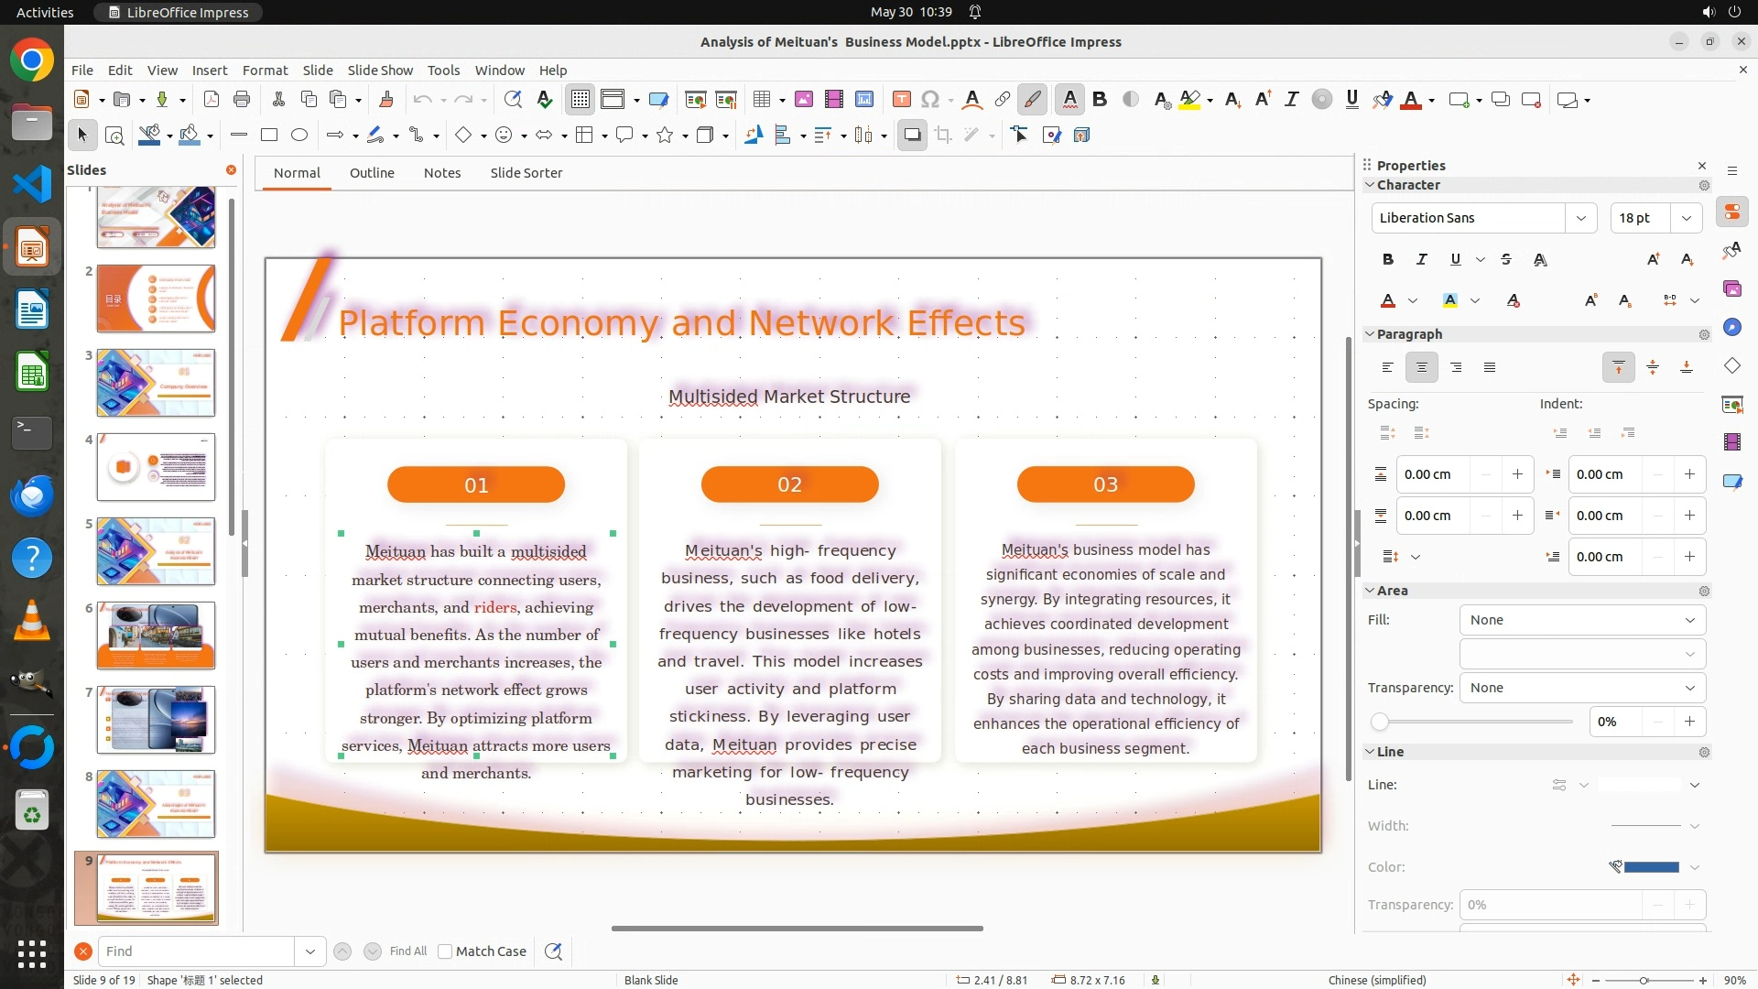Image resolution: width=1758 pixels, height=989 pixels.
Task: Switch to the Slide Sorter tab
Action: point(526,173)
